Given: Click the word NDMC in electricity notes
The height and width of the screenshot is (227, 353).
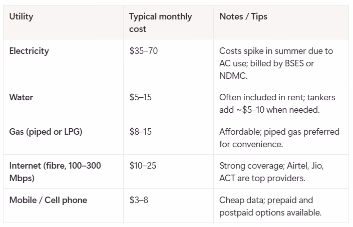Looking at the screenshot, I should (x=233, y=76).
